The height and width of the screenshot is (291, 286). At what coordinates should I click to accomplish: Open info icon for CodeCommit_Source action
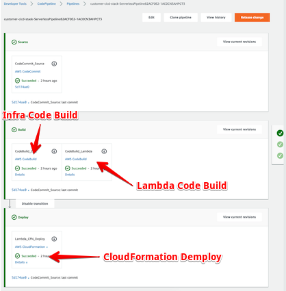(54, 64)
